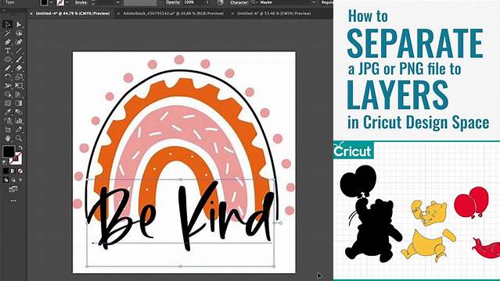
Task: Select the Perspective Grid tool
Action: click(x=19, y=94)
